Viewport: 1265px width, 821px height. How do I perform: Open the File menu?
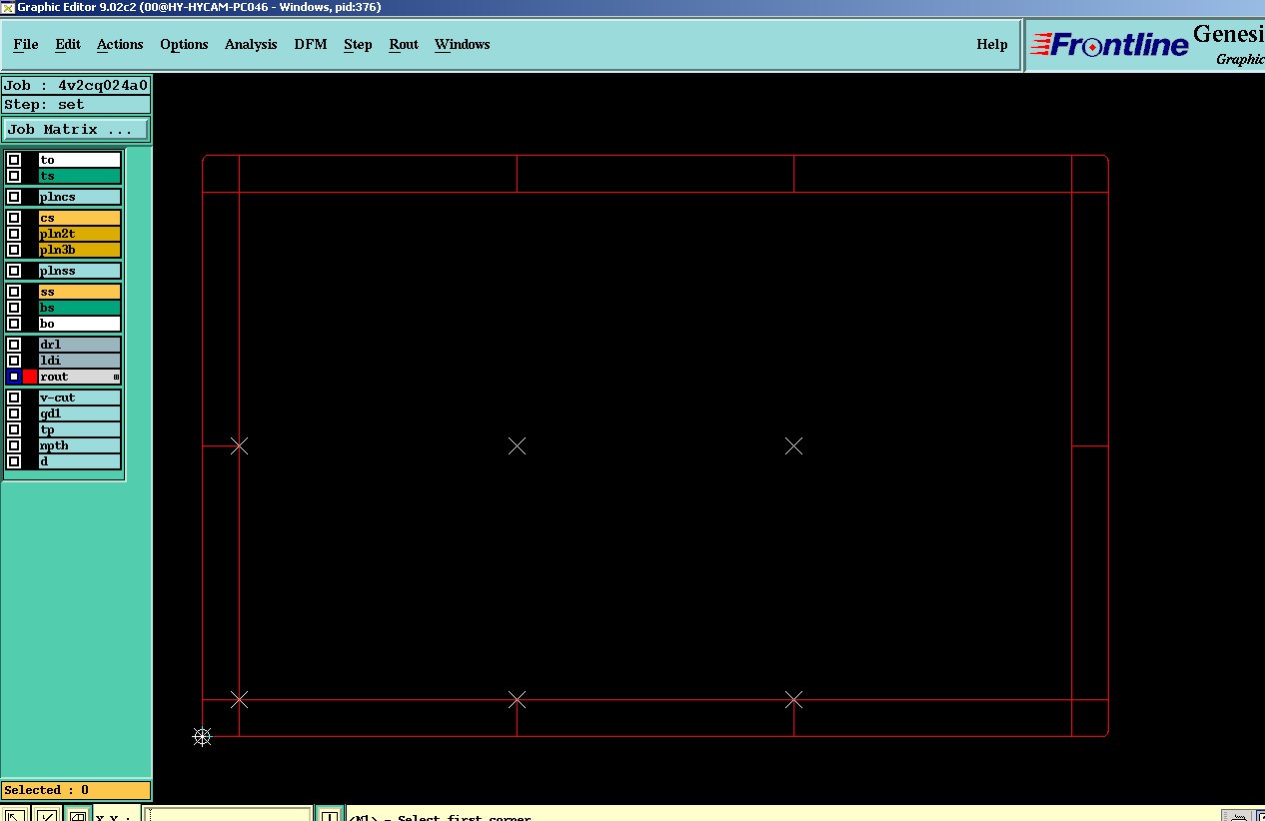pos(25,44)
